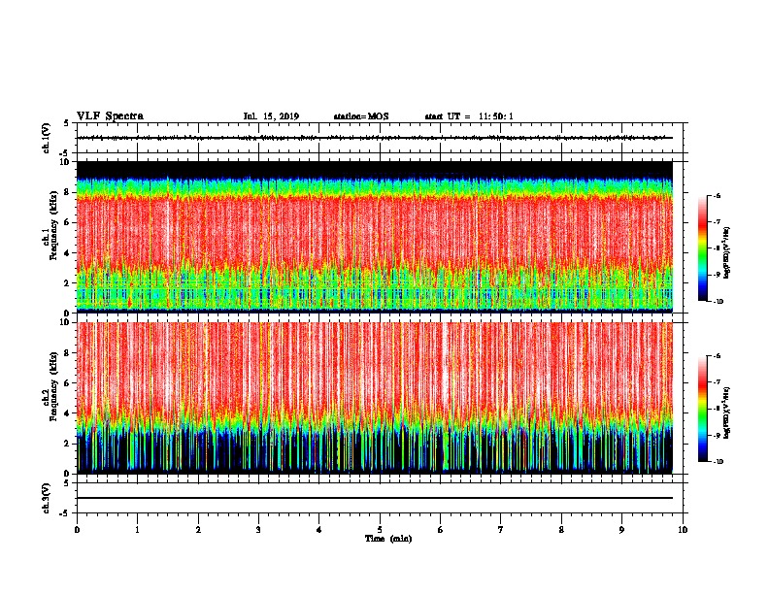Screen dimensions: 769x594
Task: Click time axis tick label '4'
Action: [319, 530]
